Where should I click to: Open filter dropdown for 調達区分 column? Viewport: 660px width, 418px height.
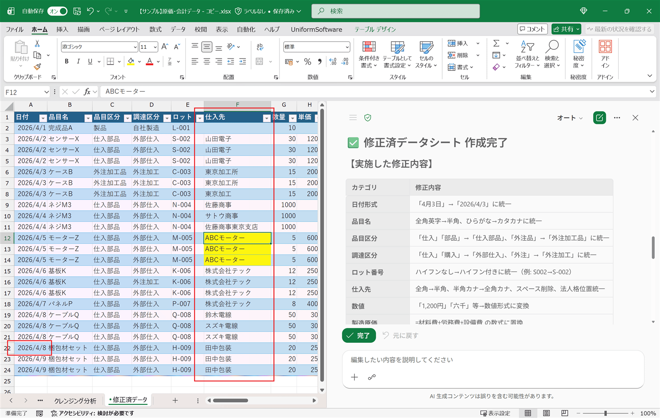coord(167,118)
